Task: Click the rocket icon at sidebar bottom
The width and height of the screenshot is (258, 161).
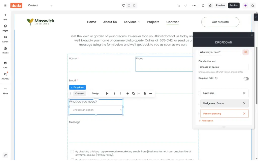Action: (5, 155)
